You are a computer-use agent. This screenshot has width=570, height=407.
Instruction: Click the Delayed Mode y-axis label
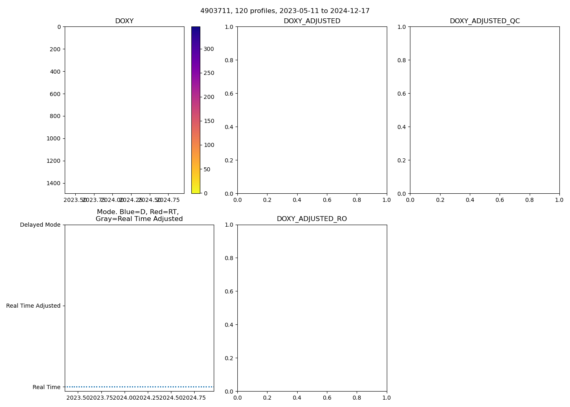pyautogui.click(x=40, y=225)
